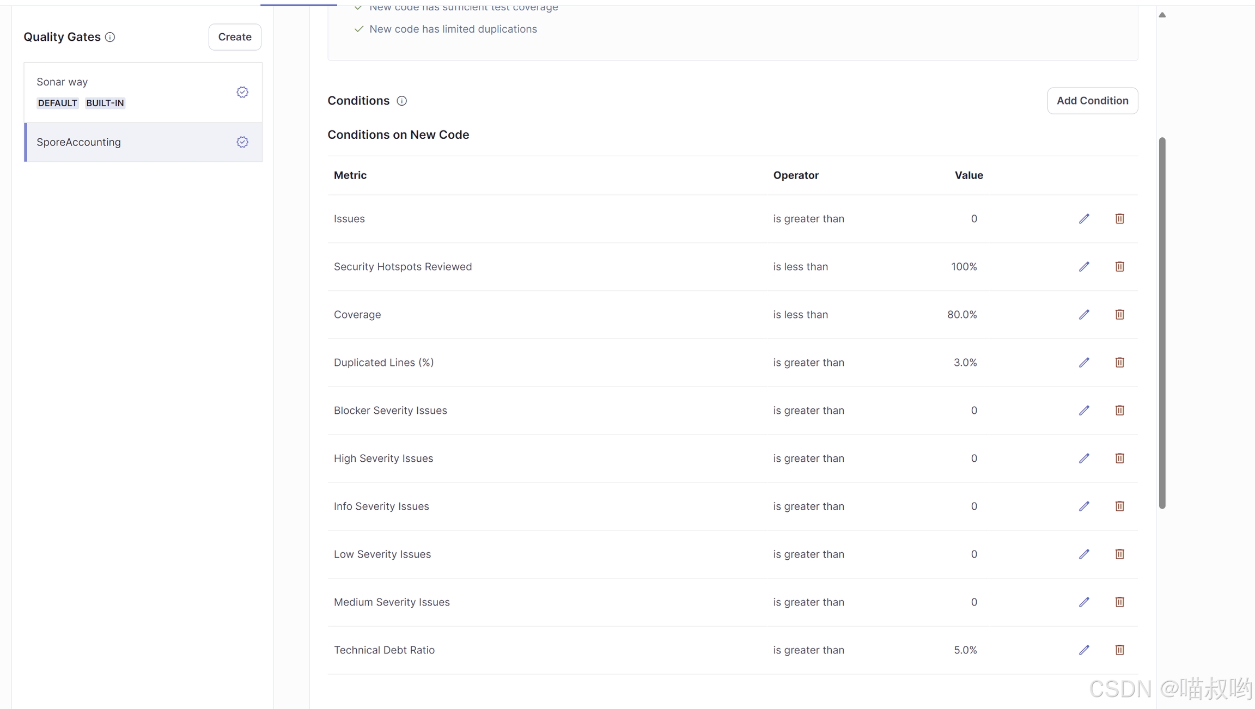The width and height of the screenshot is (1255, 709).
Task: Click SporeAccounting compliance badge icon
Action: pyautogui.click(x=242, y=142)
